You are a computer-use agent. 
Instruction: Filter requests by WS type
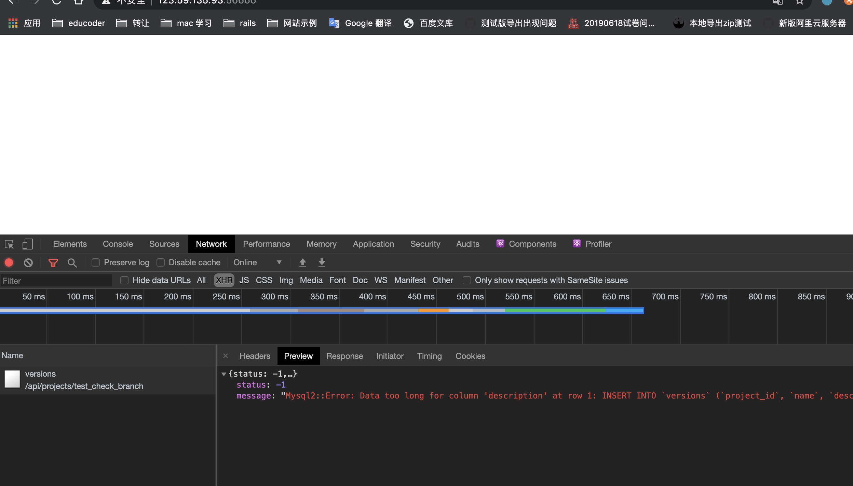pos(381,280)
